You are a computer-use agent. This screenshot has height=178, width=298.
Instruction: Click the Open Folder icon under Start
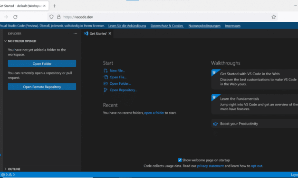(x=106, y=83)
